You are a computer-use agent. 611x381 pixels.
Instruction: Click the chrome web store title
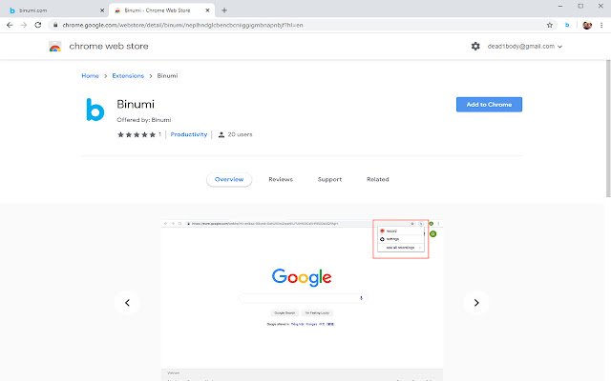tap(109, 47)
